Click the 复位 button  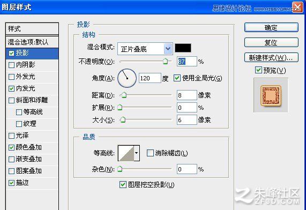coord(271,42)
